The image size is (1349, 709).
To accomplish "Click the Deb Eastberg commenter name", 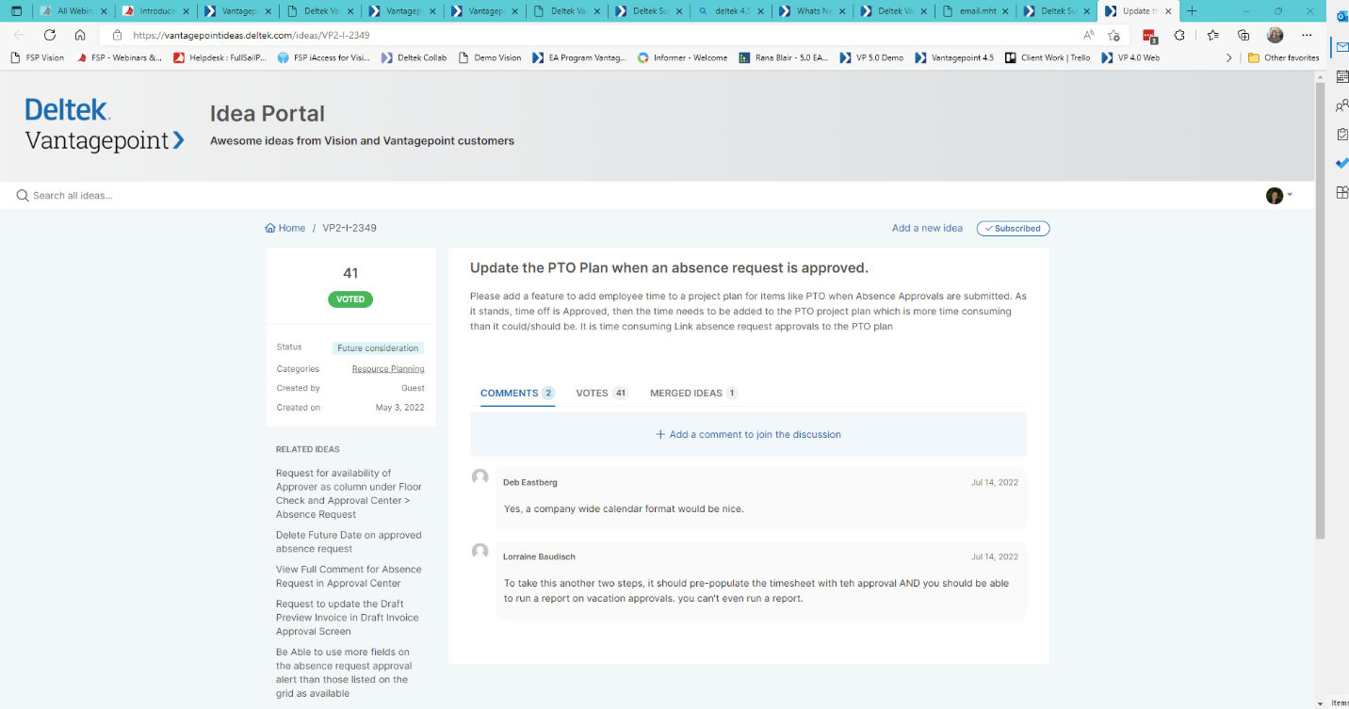I will point(530,482).
